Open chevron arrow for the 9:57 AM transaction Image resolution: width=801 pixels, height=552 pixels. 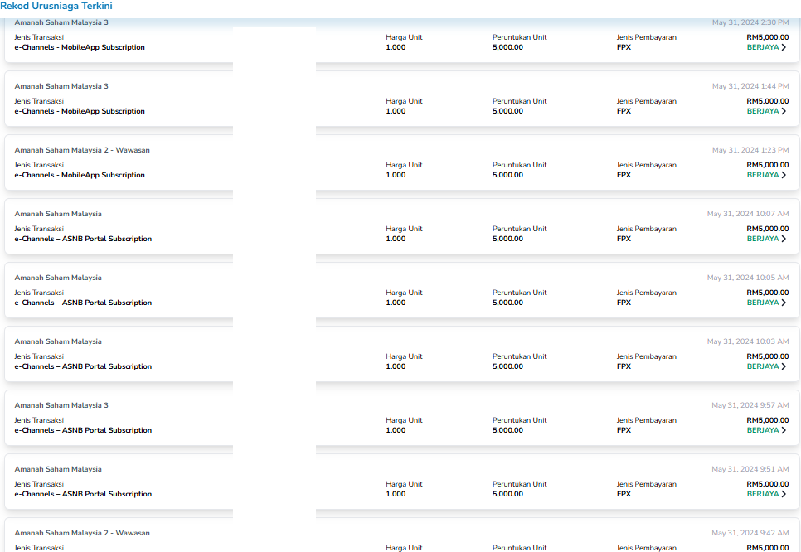pyautogui.click(x=784, y=430)
